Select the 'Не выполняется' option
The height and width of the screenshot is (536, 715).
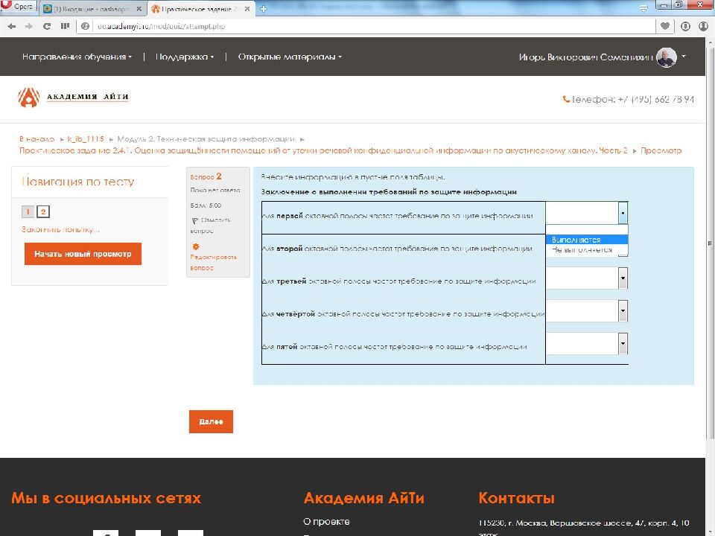(582, 249)
